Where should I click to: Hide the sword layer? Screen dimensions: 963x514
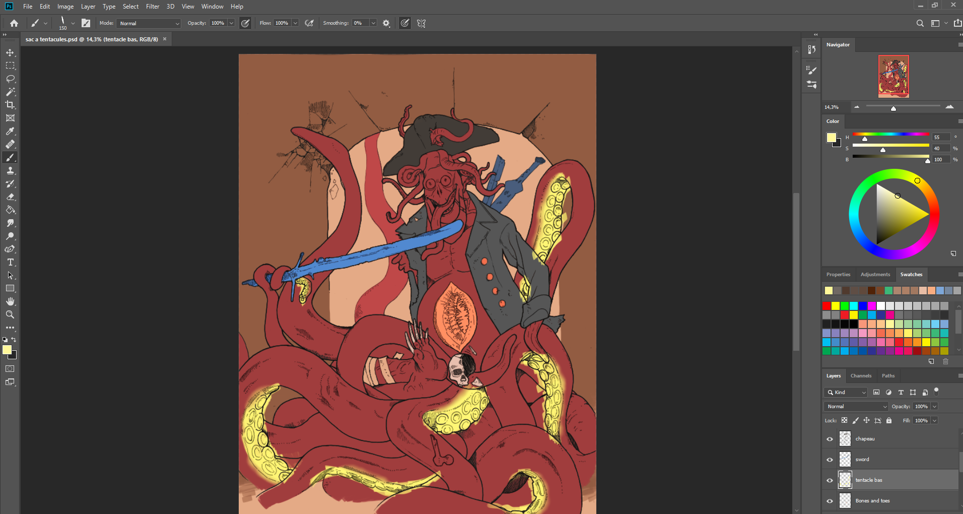pyautogui.click(x=830, y=460)
